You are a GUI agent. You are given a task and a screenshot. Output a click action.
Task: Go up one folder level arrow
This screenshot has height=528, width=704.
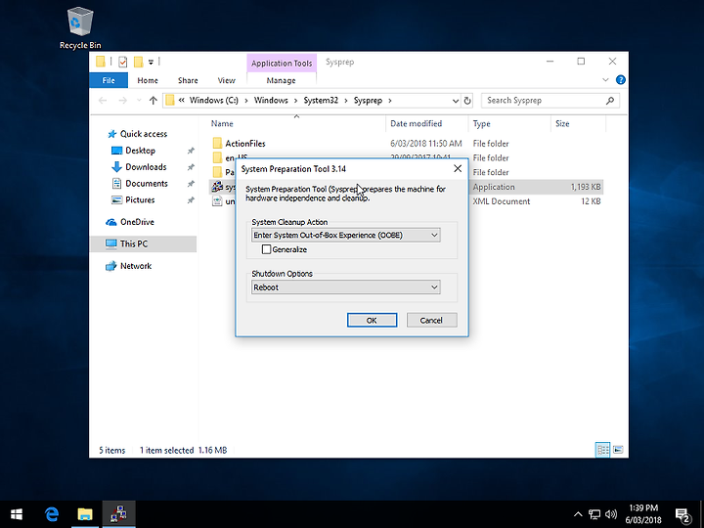tap(154, 100)
